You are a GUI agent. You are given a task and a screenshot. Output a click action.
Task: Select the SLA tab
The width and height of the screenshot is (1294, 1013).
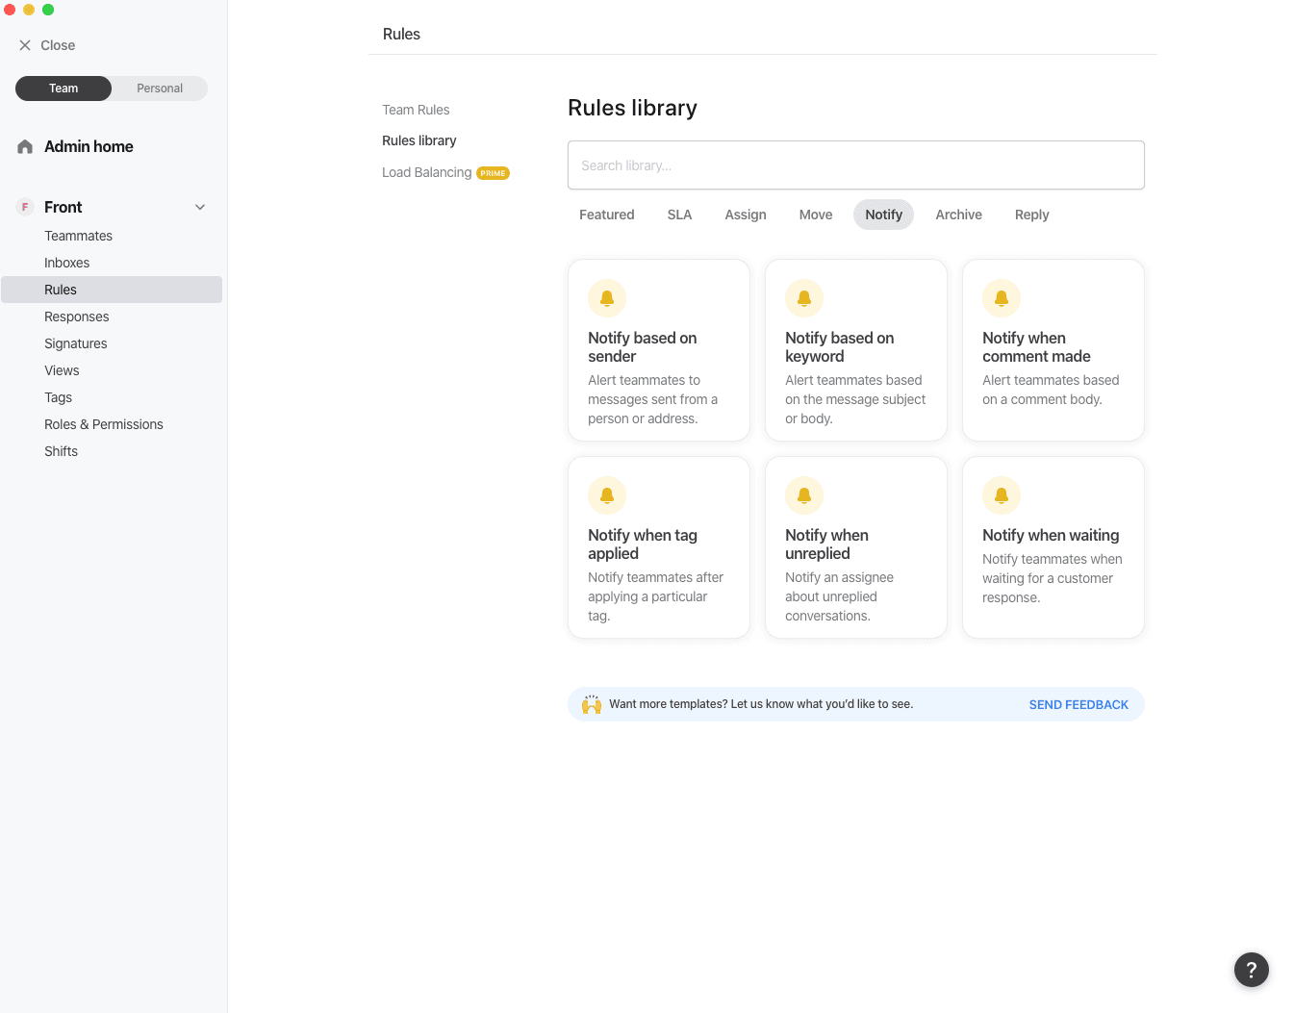680,215
